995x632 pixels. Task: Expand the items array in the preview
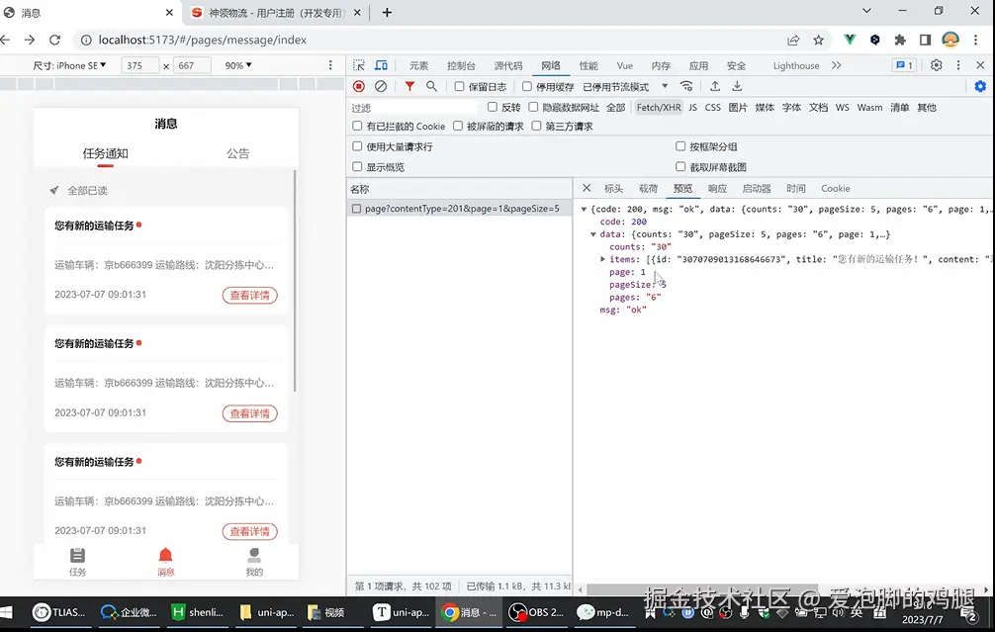[602, 259]
